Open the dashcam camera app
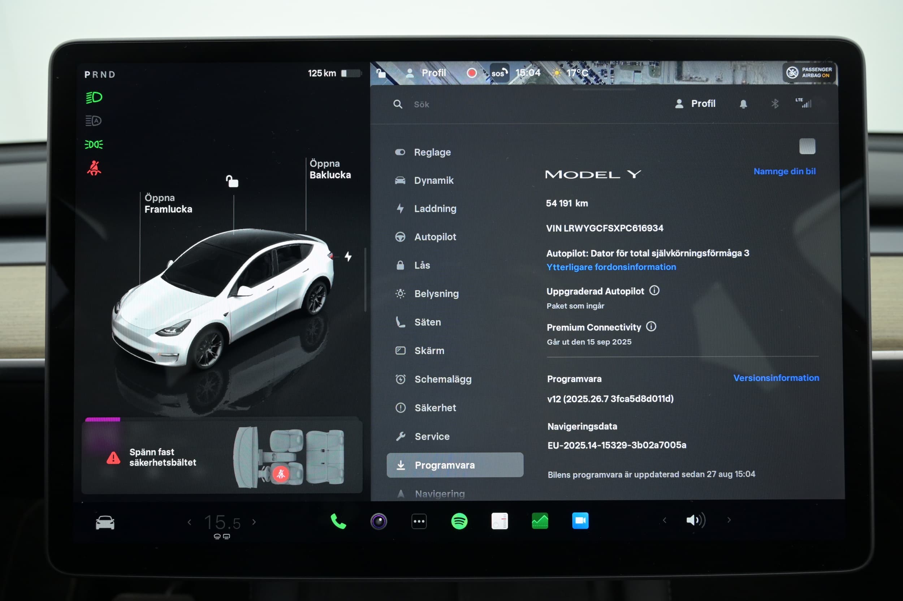The image size is (903, 601). pos(379,521)
